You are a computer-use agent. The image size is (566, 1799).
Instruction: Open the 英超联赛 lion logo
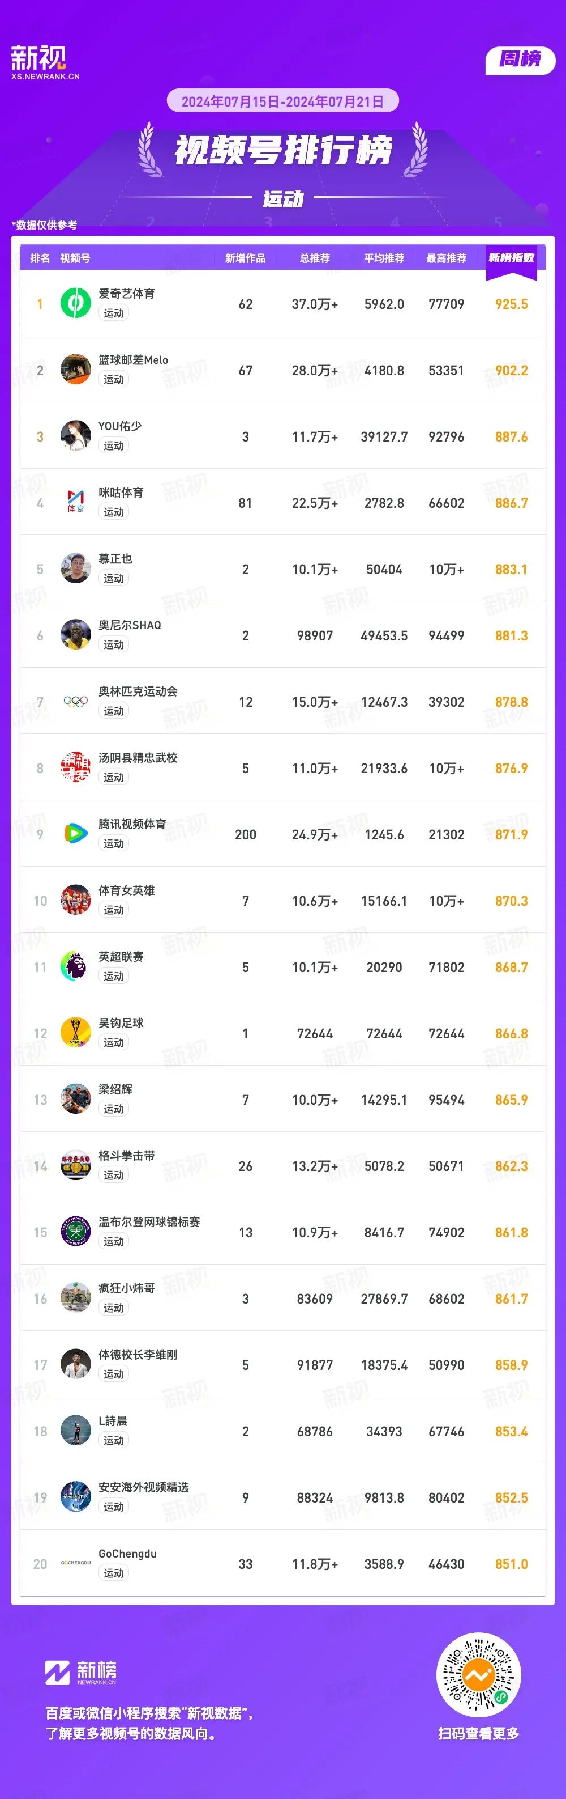[x=75, y=966]
